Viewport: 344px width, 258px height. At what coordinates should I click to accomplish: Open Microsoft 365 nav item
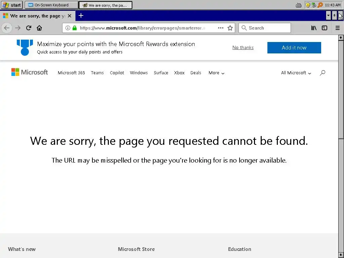[x=71, y=73]
